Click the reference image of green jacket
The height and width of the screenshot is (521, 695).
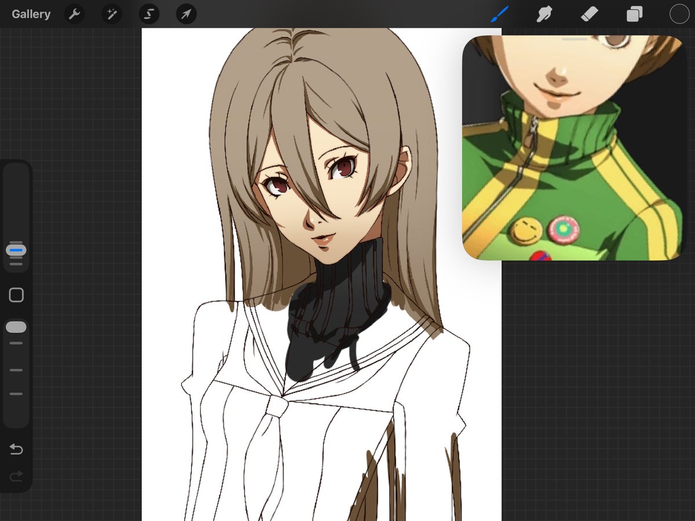tap(574, 148)
